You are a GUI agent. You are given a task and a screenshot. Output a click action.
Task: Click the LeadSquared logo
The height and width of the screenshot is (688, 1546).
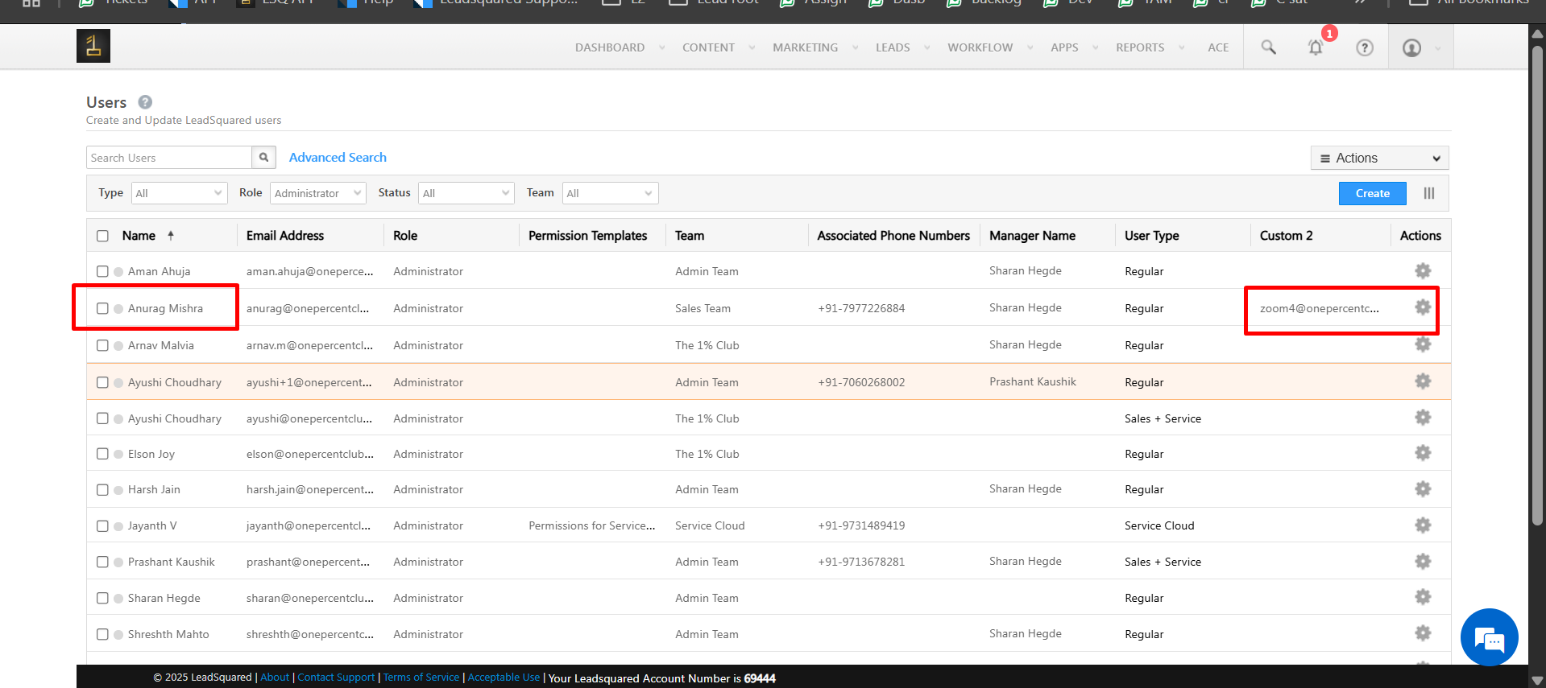pos(93,46)
